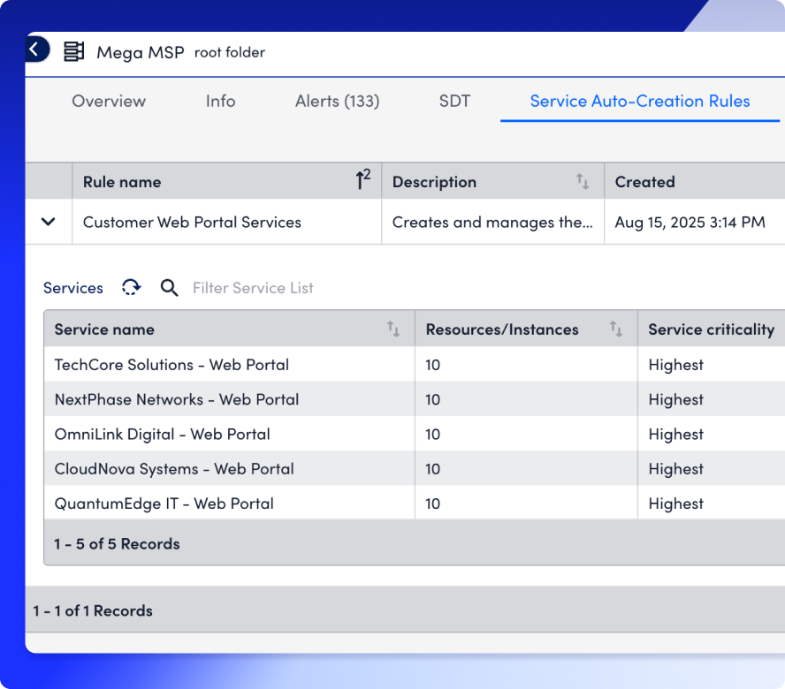Open the Overview tab
This screenshot has height=689, width=785.
point(109,102)
